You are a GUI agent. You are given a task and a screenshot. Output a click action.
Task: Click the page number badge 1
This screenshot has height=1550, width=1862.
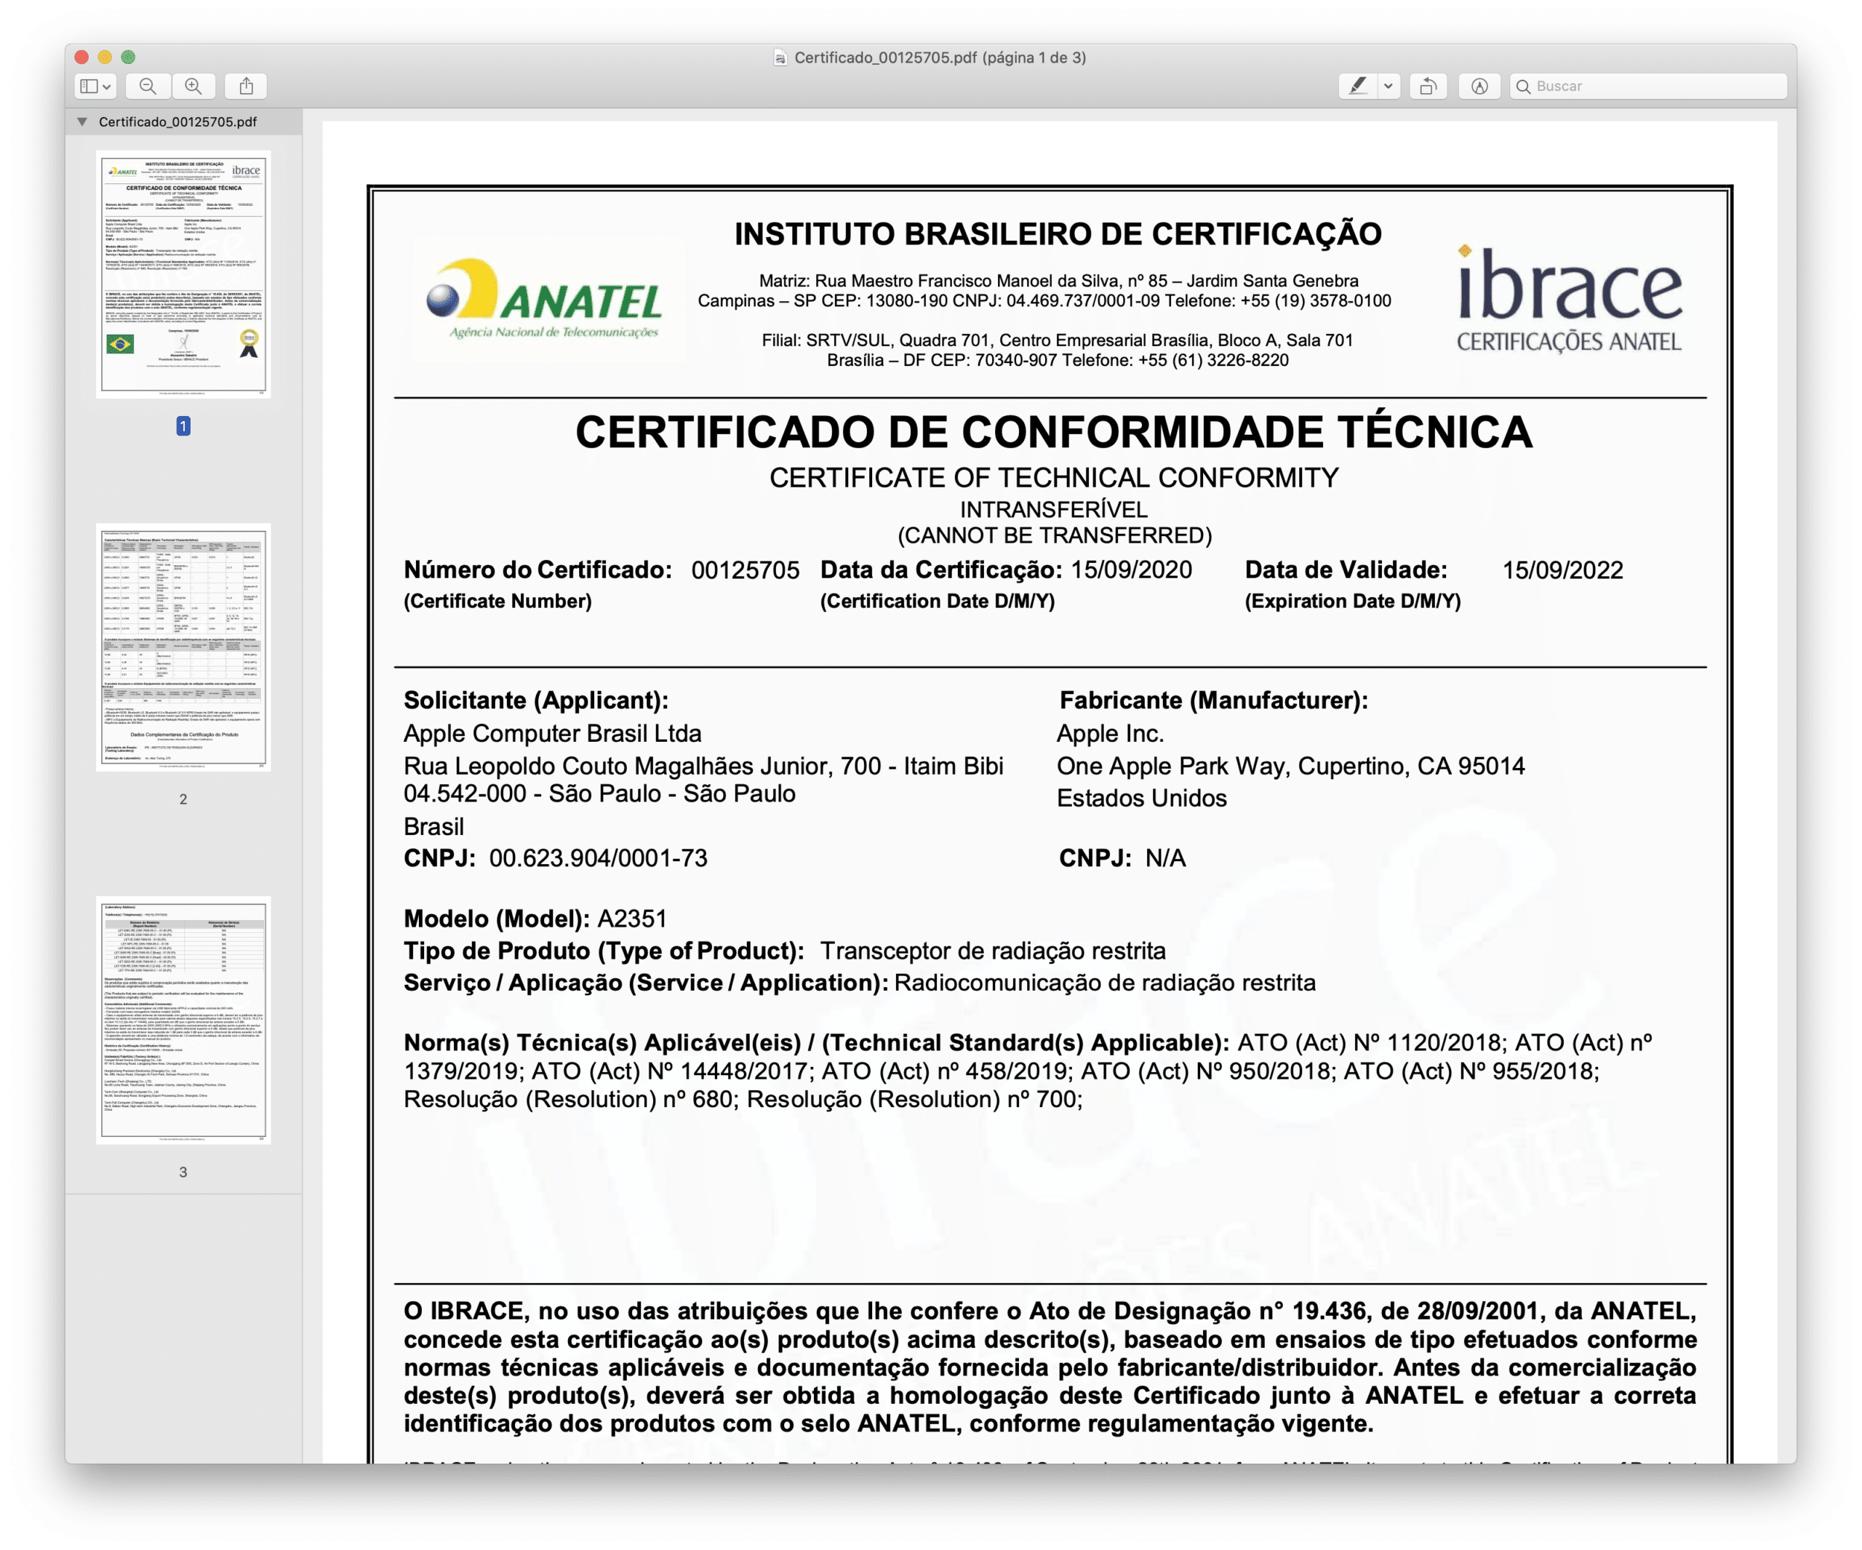(x=183, y=426)
